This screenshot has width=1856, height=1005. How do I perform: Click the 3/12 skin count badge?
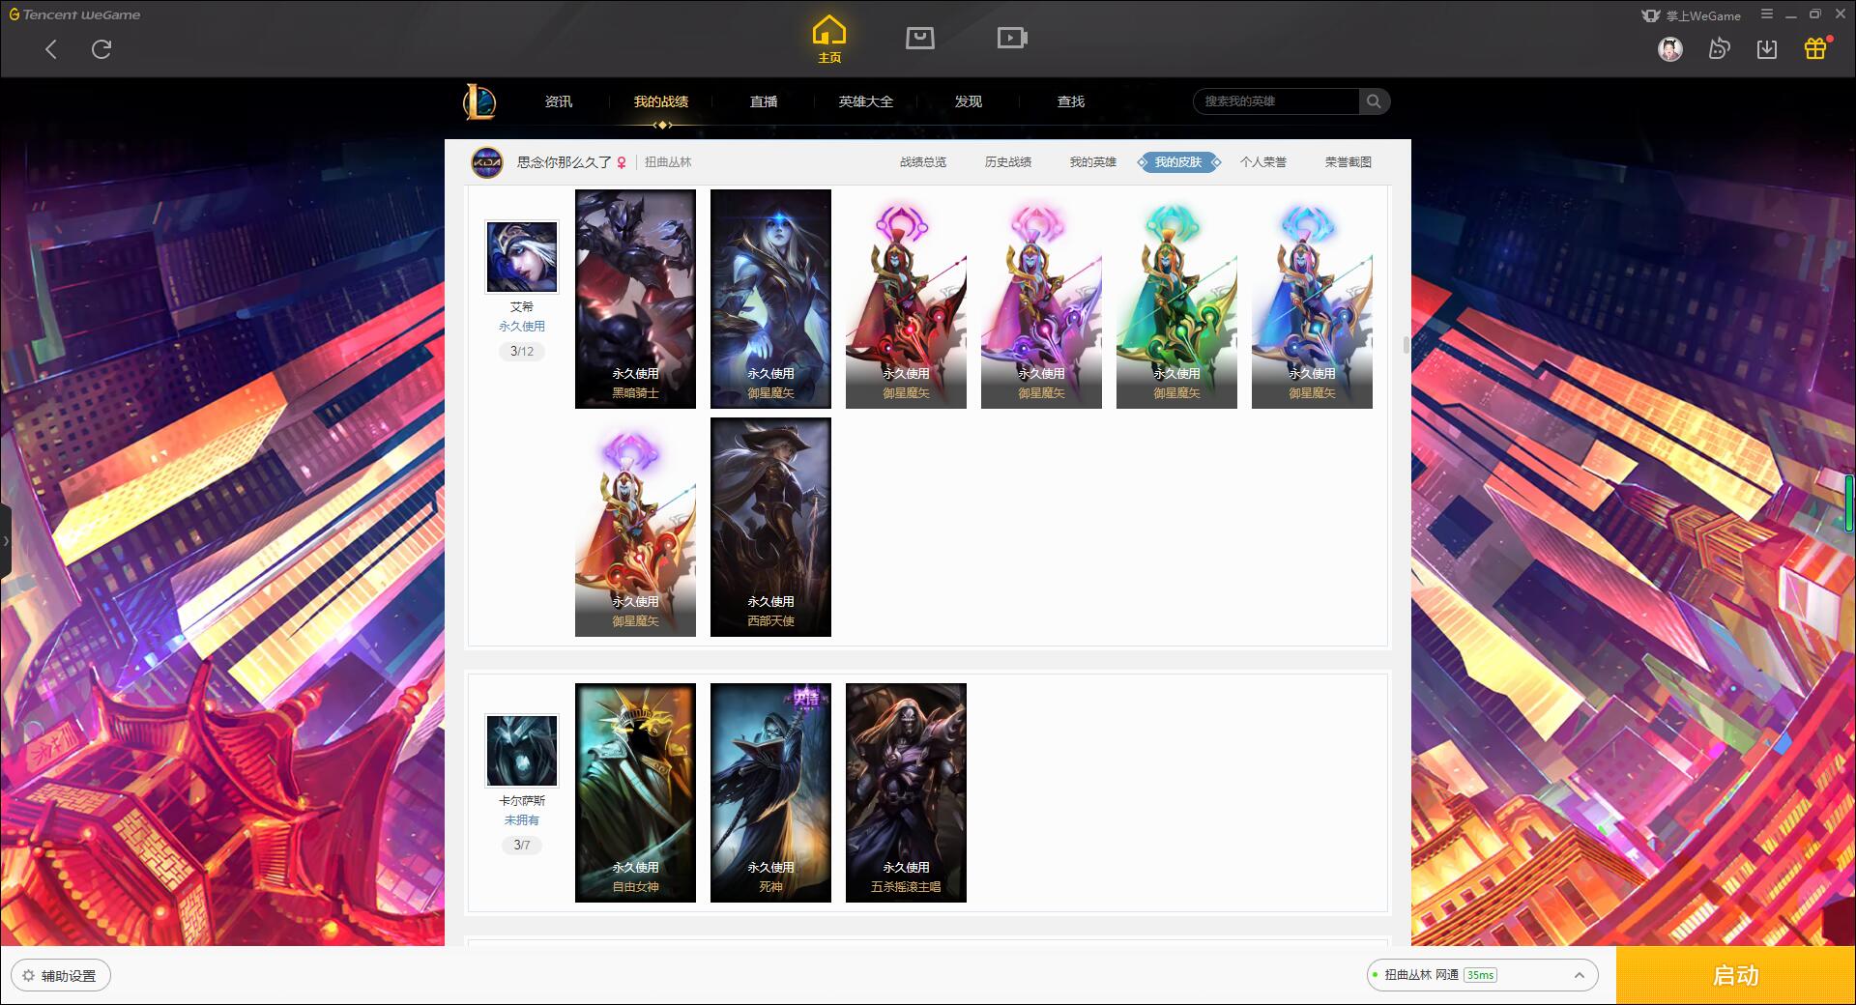(522, 352)
